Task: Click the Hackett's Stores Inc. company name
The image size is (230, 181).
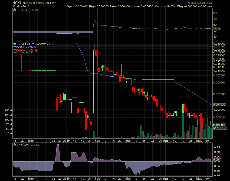Action: point(36,3)
